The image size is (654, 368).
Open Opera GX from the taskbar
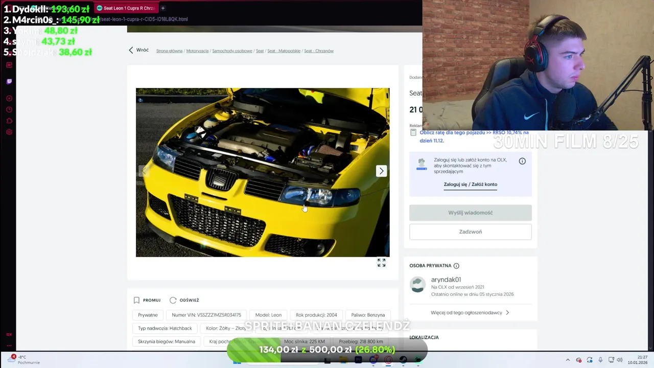tap(388, 360)
